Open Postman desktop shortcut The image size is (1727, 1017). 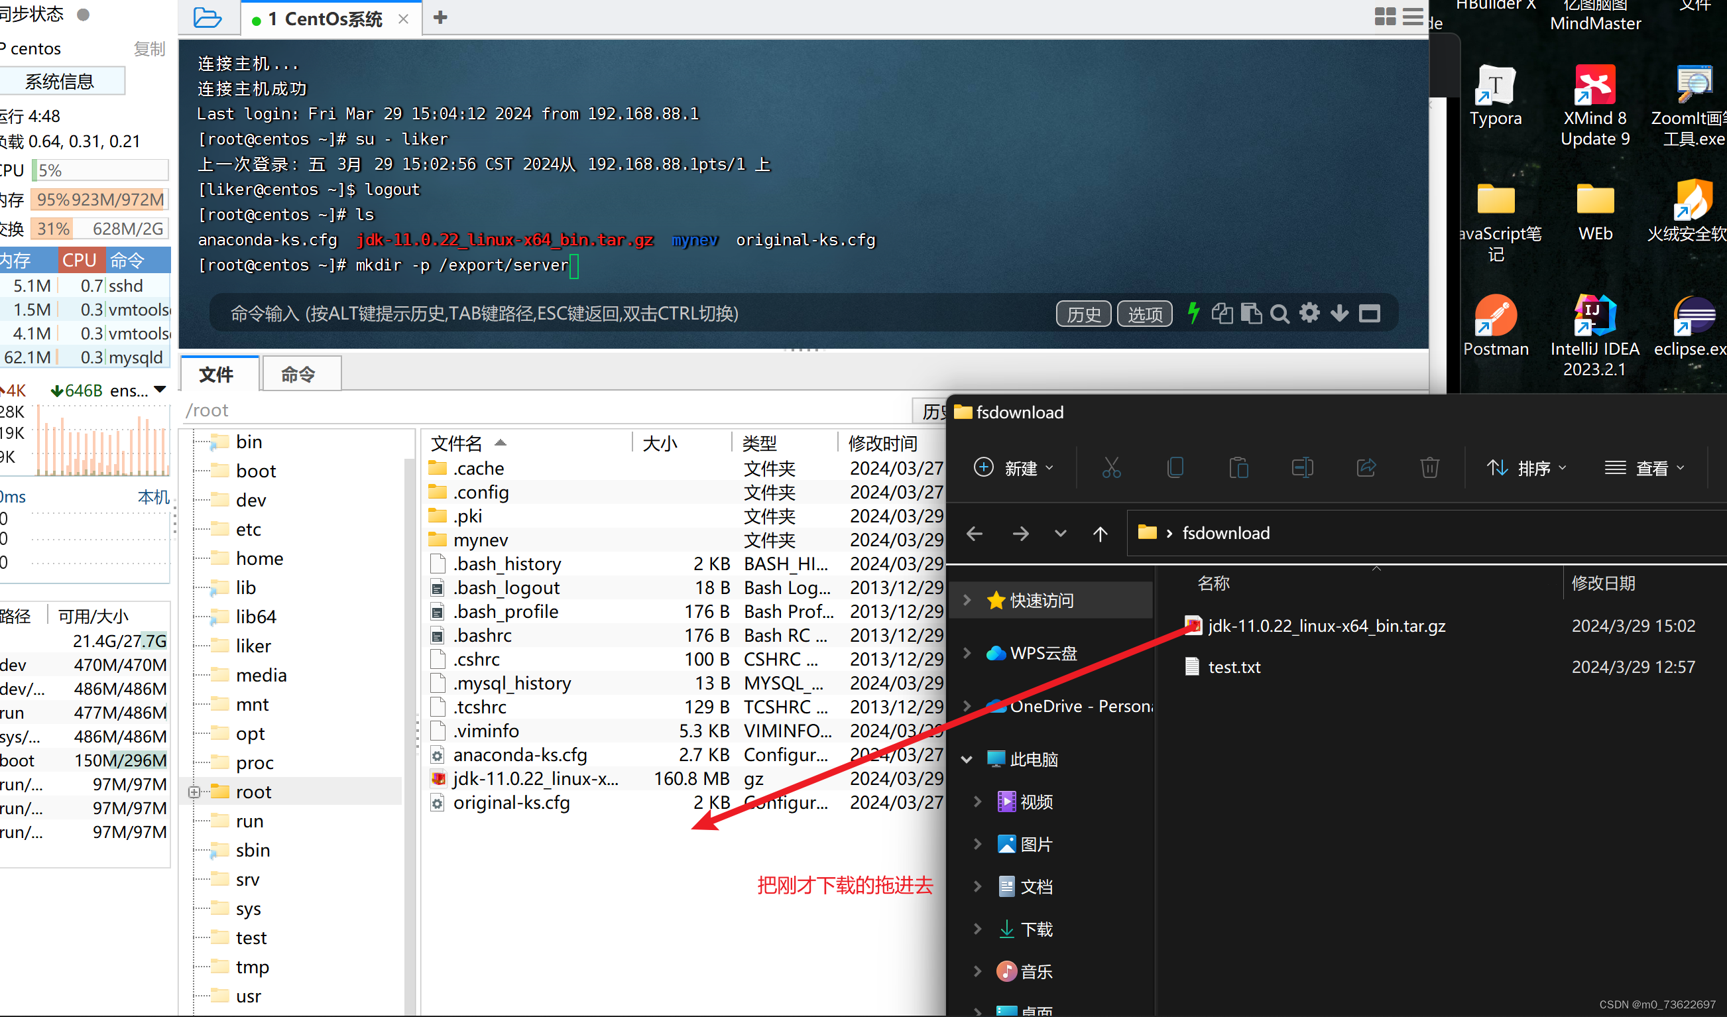click(x=1496, y=326)
